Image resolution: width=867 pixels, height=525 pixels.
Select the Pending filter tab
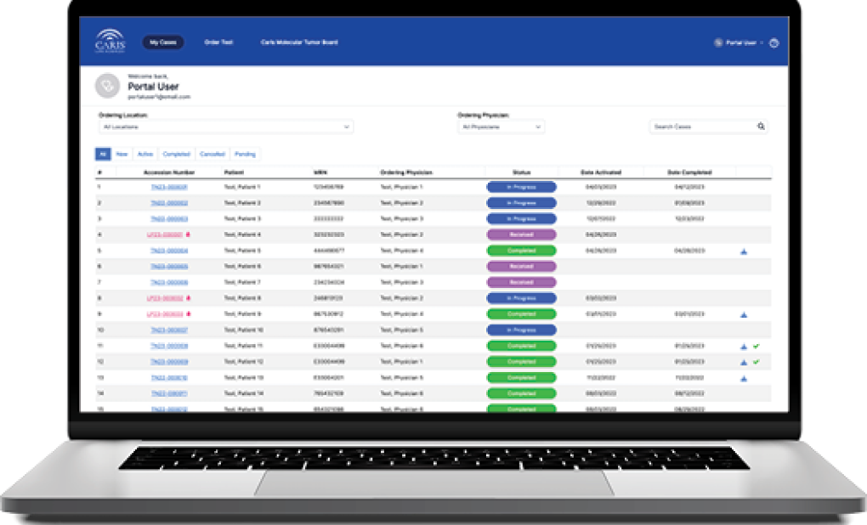click(244, 155)
